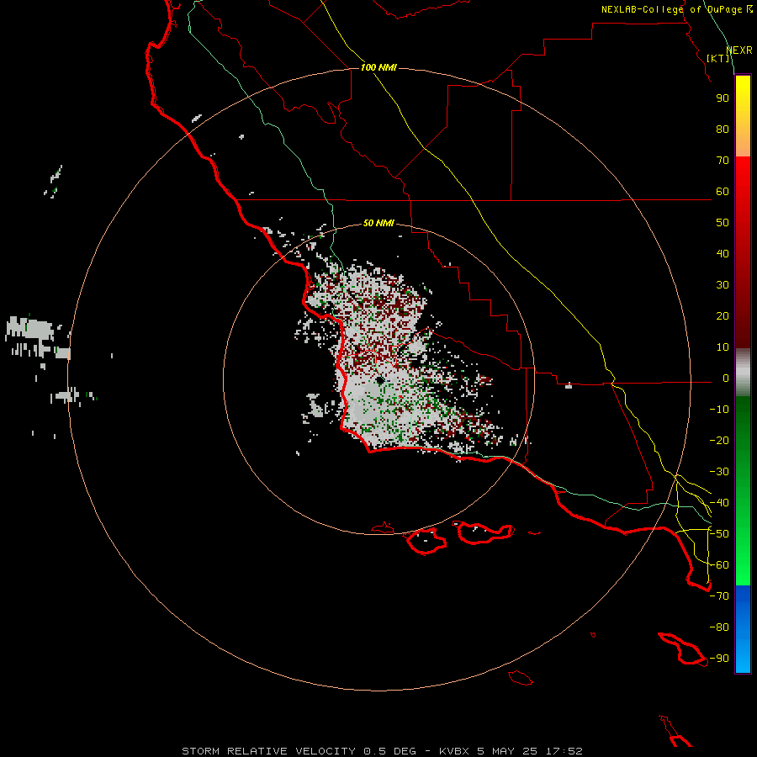Click the -30 value on velocity scale
The height and width of the screenshot is (757, 757).
click(719, 472)
